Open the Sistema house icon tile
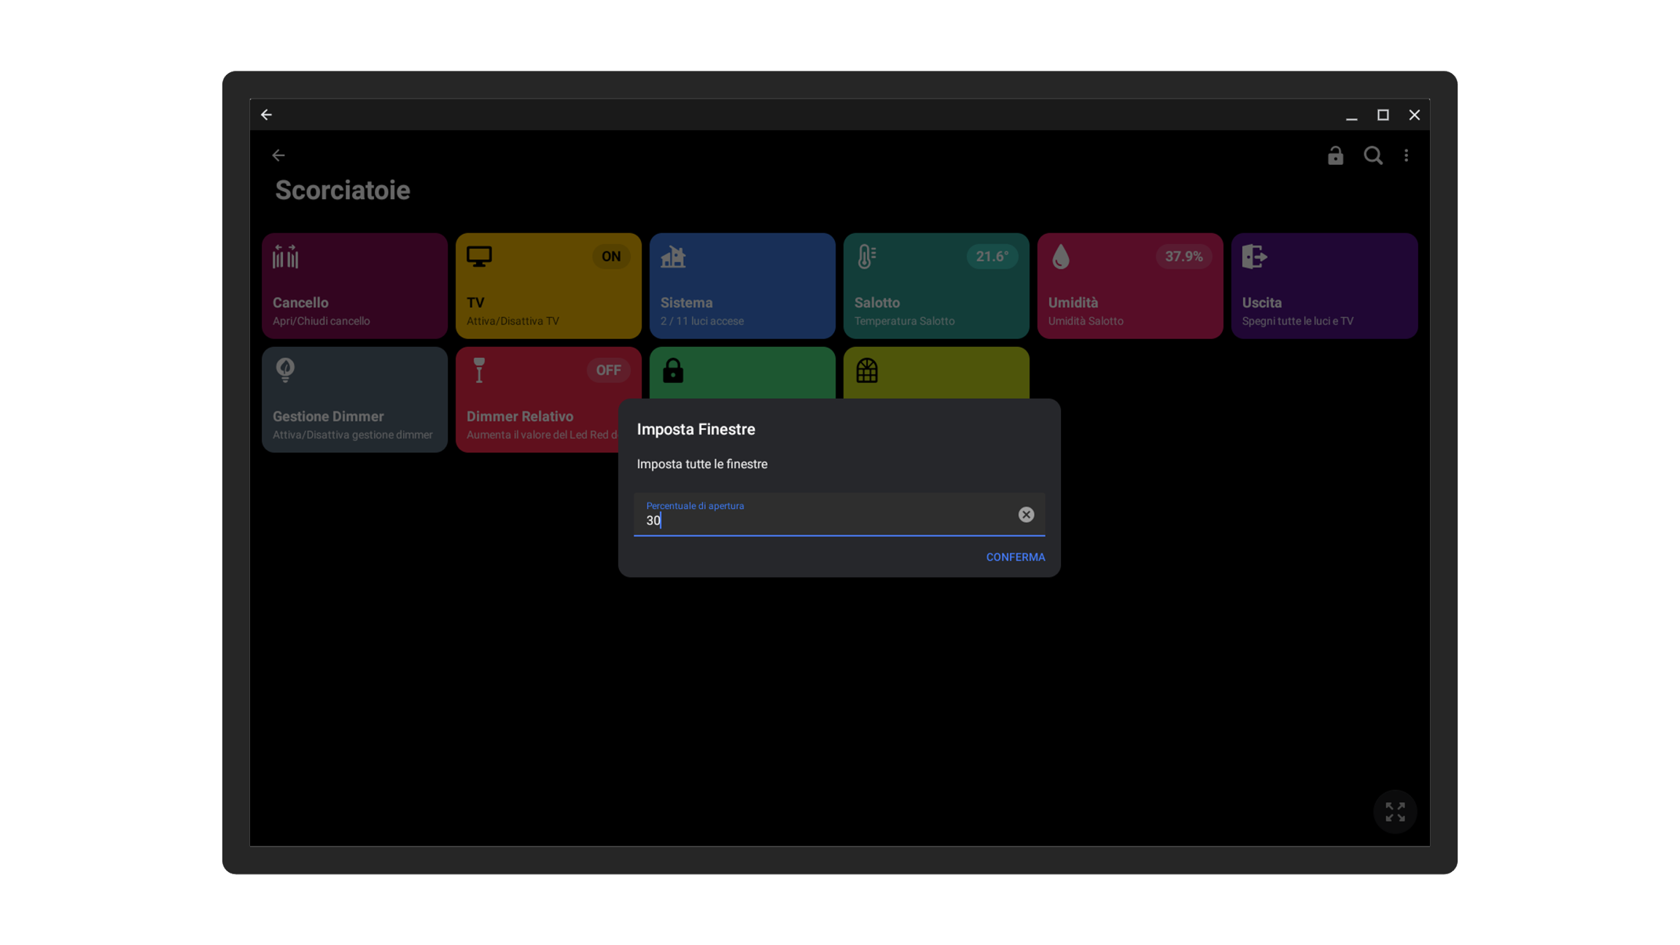Screen dimensions: 1680x945 673,257
